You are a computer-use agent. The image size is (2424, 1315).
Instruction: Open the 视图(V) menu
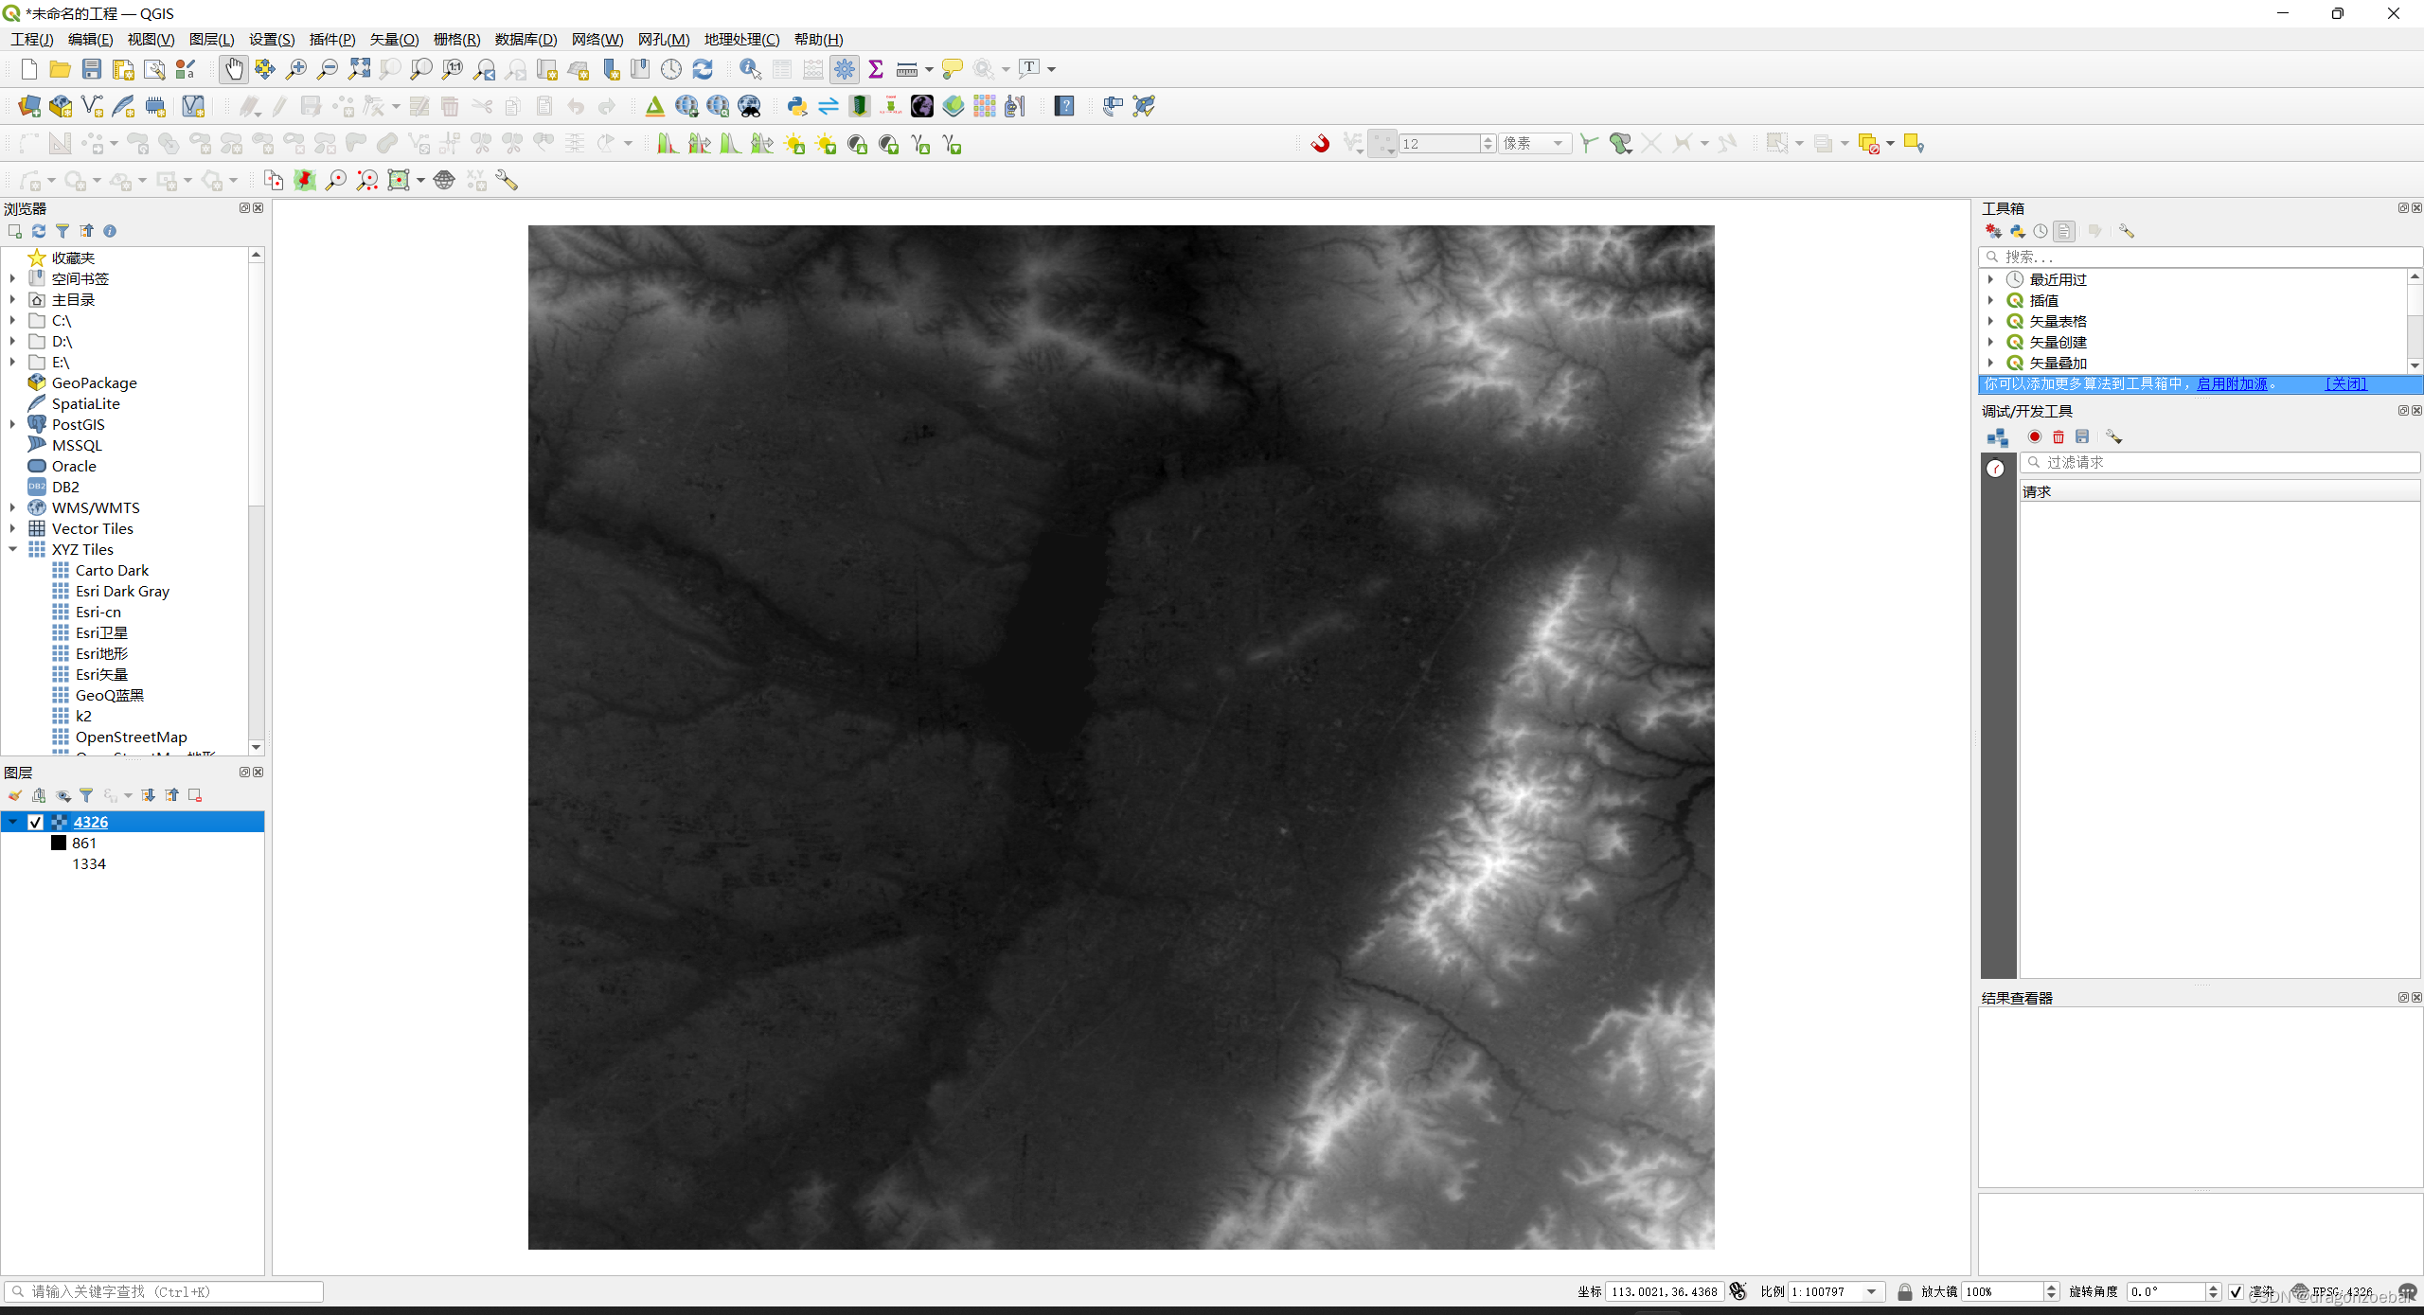tap(151, 39)
